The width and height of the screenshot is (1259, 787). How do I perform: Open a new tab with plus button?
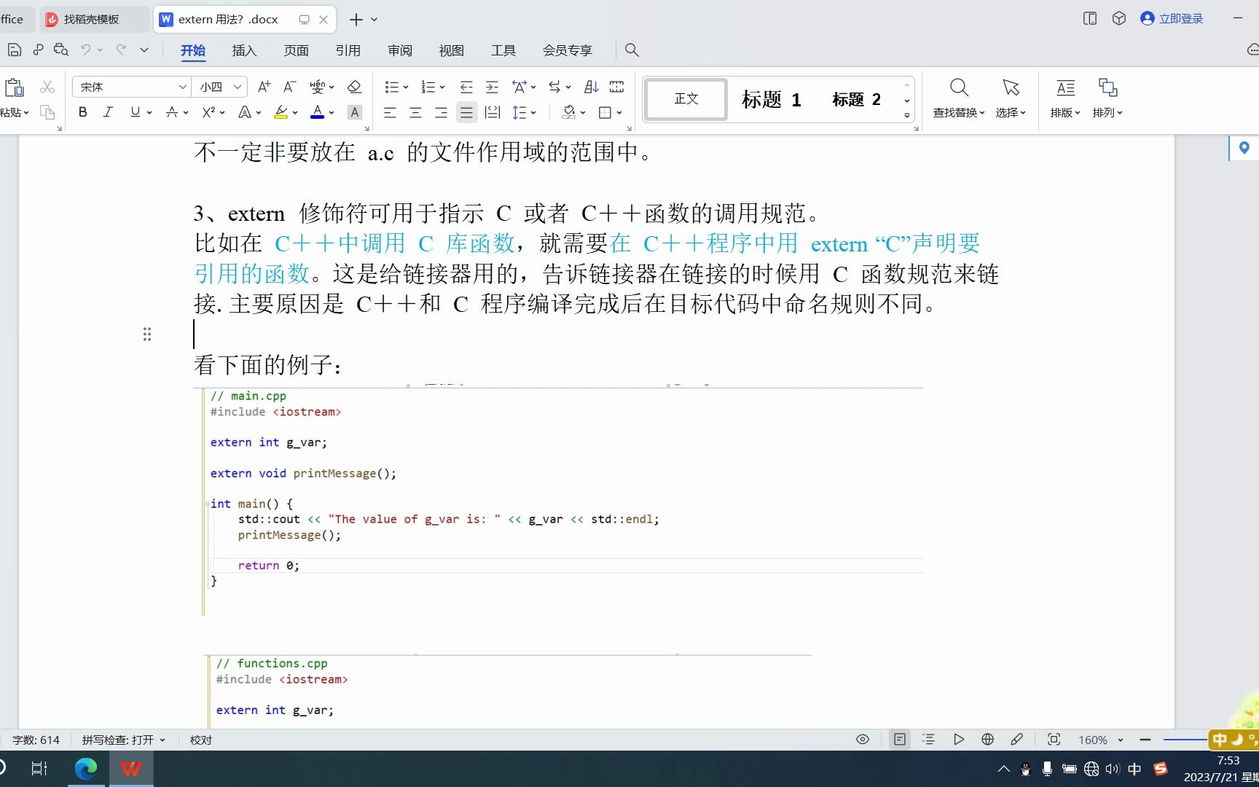click(x=356, y=20)
